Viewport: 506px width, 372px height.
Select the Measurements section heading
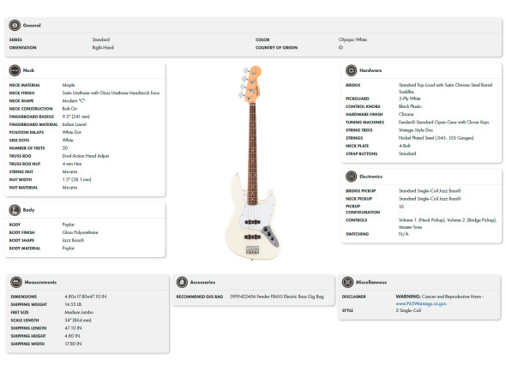[x=40, y=282]
